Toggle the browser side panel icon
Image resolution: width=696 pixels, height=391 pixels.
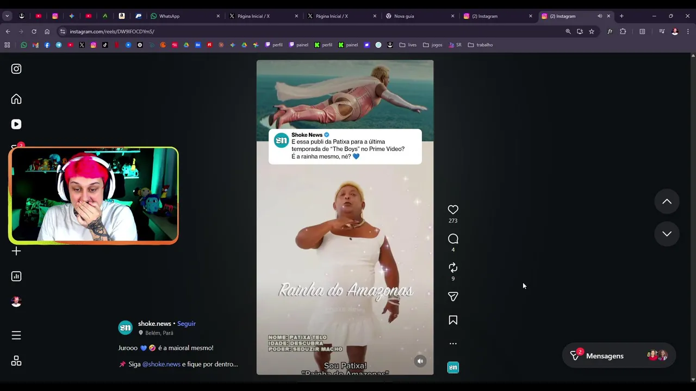(x=642, y=31)
